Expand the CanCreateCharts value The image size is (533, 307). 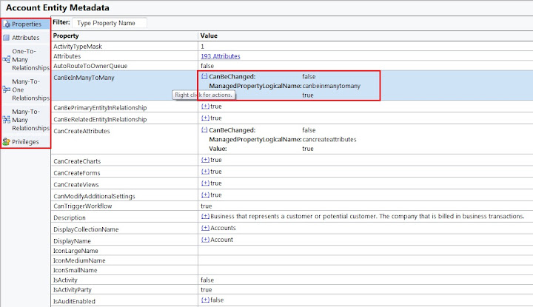[205, 161]
